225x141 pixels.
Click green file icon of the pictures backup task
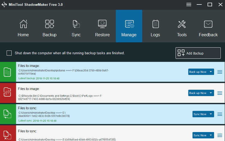pos(7,72)
